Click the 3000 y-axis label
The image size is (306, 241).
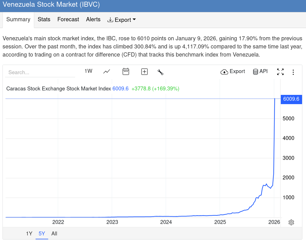(x=288, y=158)
